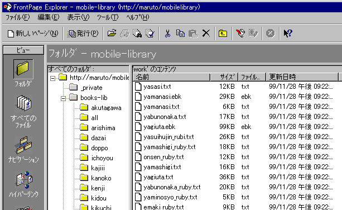Sort by the Name (名前) column header
The width and height of the screenshot is (342, 210).
coord(171,77)
